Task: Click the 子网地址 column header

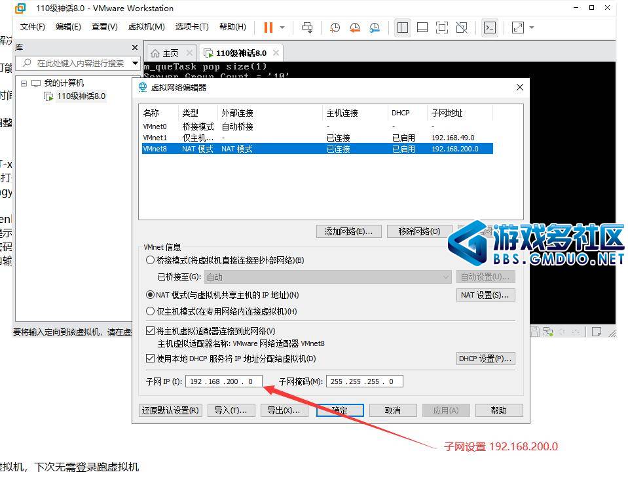Action: point(460,113)
